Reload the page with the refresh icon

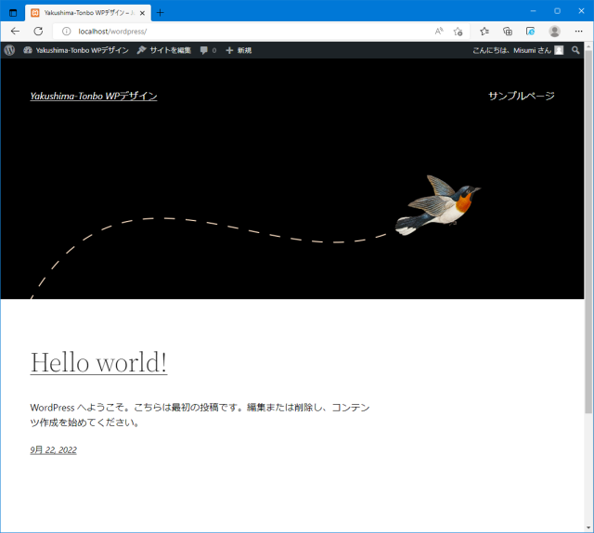click(38, 31)
